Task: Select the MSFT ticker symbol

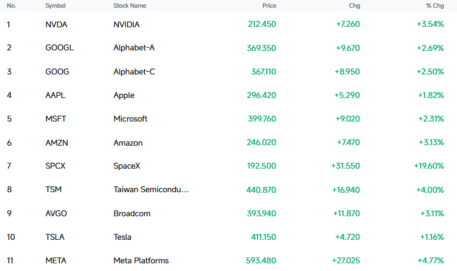Action: (56, 119)
